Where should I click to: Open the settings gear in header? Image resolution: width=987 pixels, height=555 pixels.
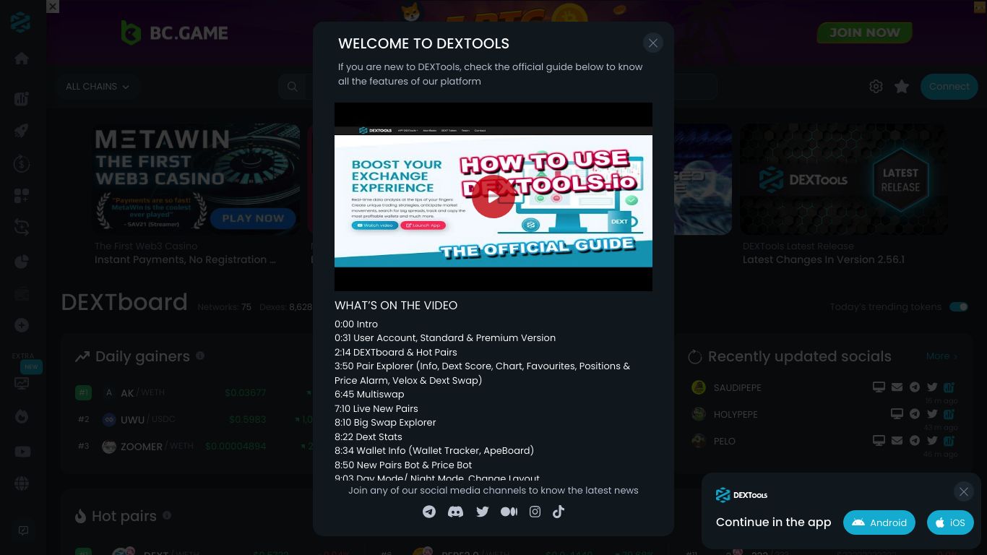[x=876, y=87]
